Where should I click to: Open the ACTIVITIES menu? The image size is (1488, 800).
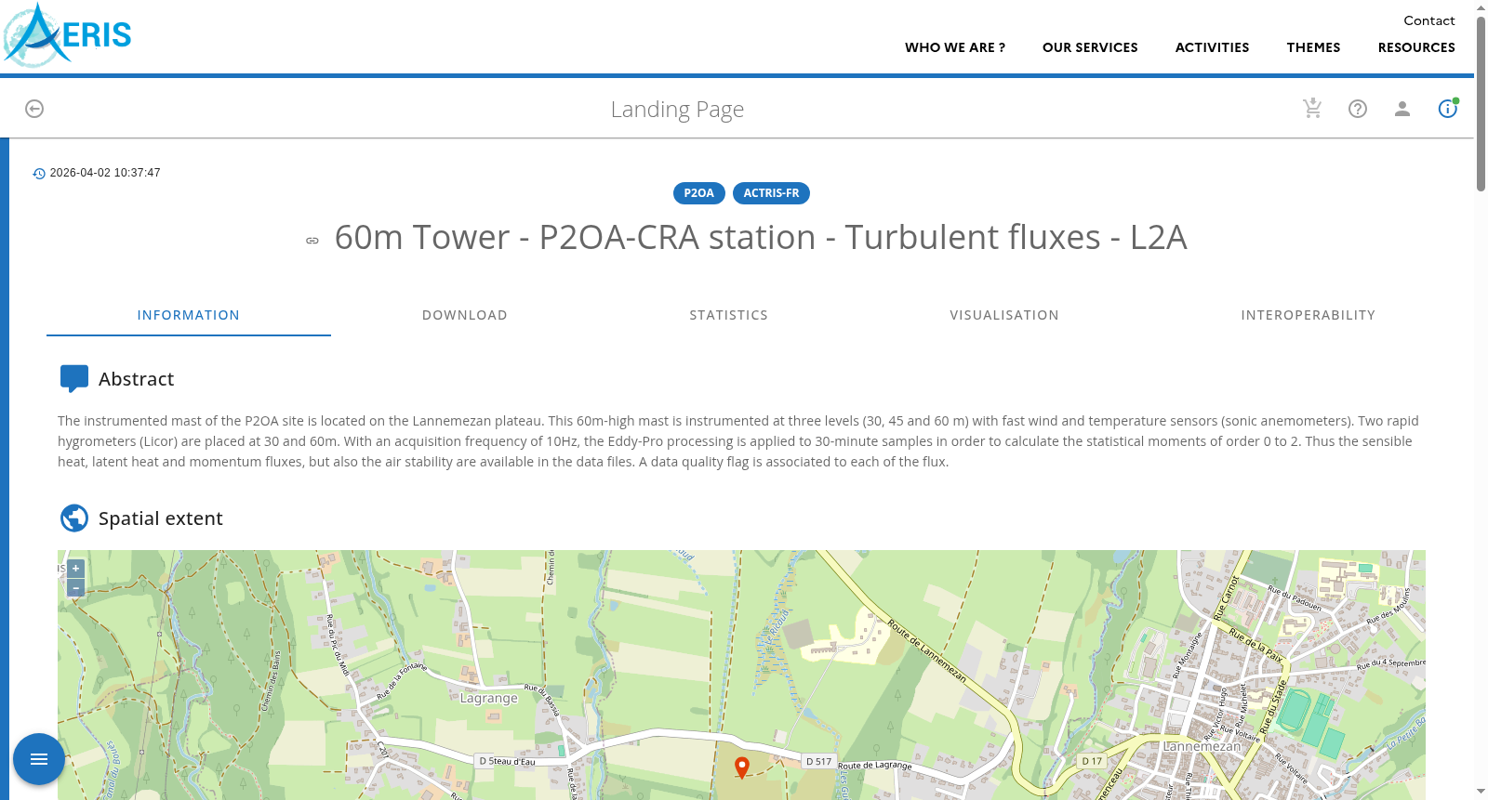[1212, 47]
